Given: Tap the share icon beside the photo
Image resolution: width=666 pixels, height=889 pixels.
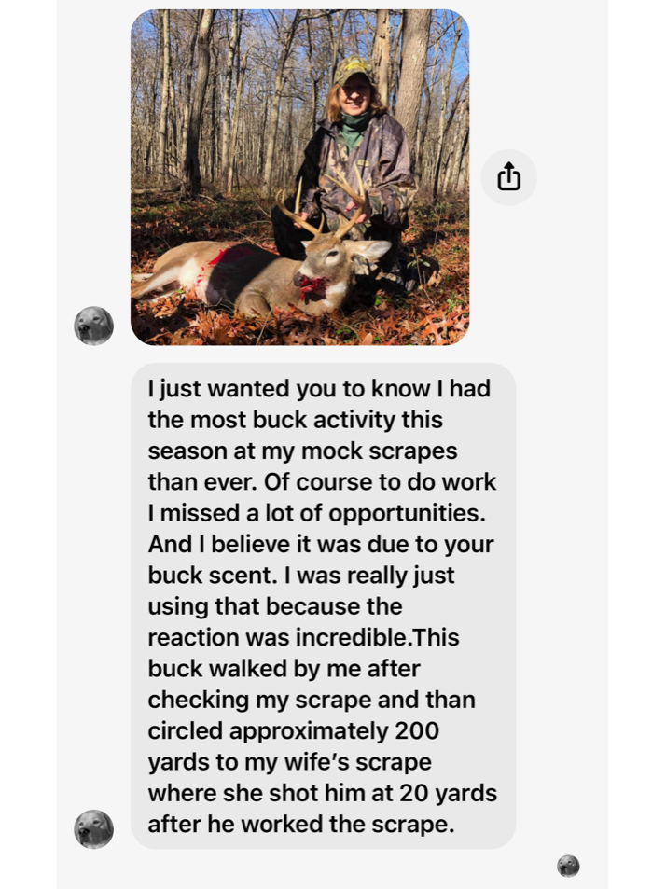Looking at the screenshot, I should pyautogui.click(x=508, y=176).
